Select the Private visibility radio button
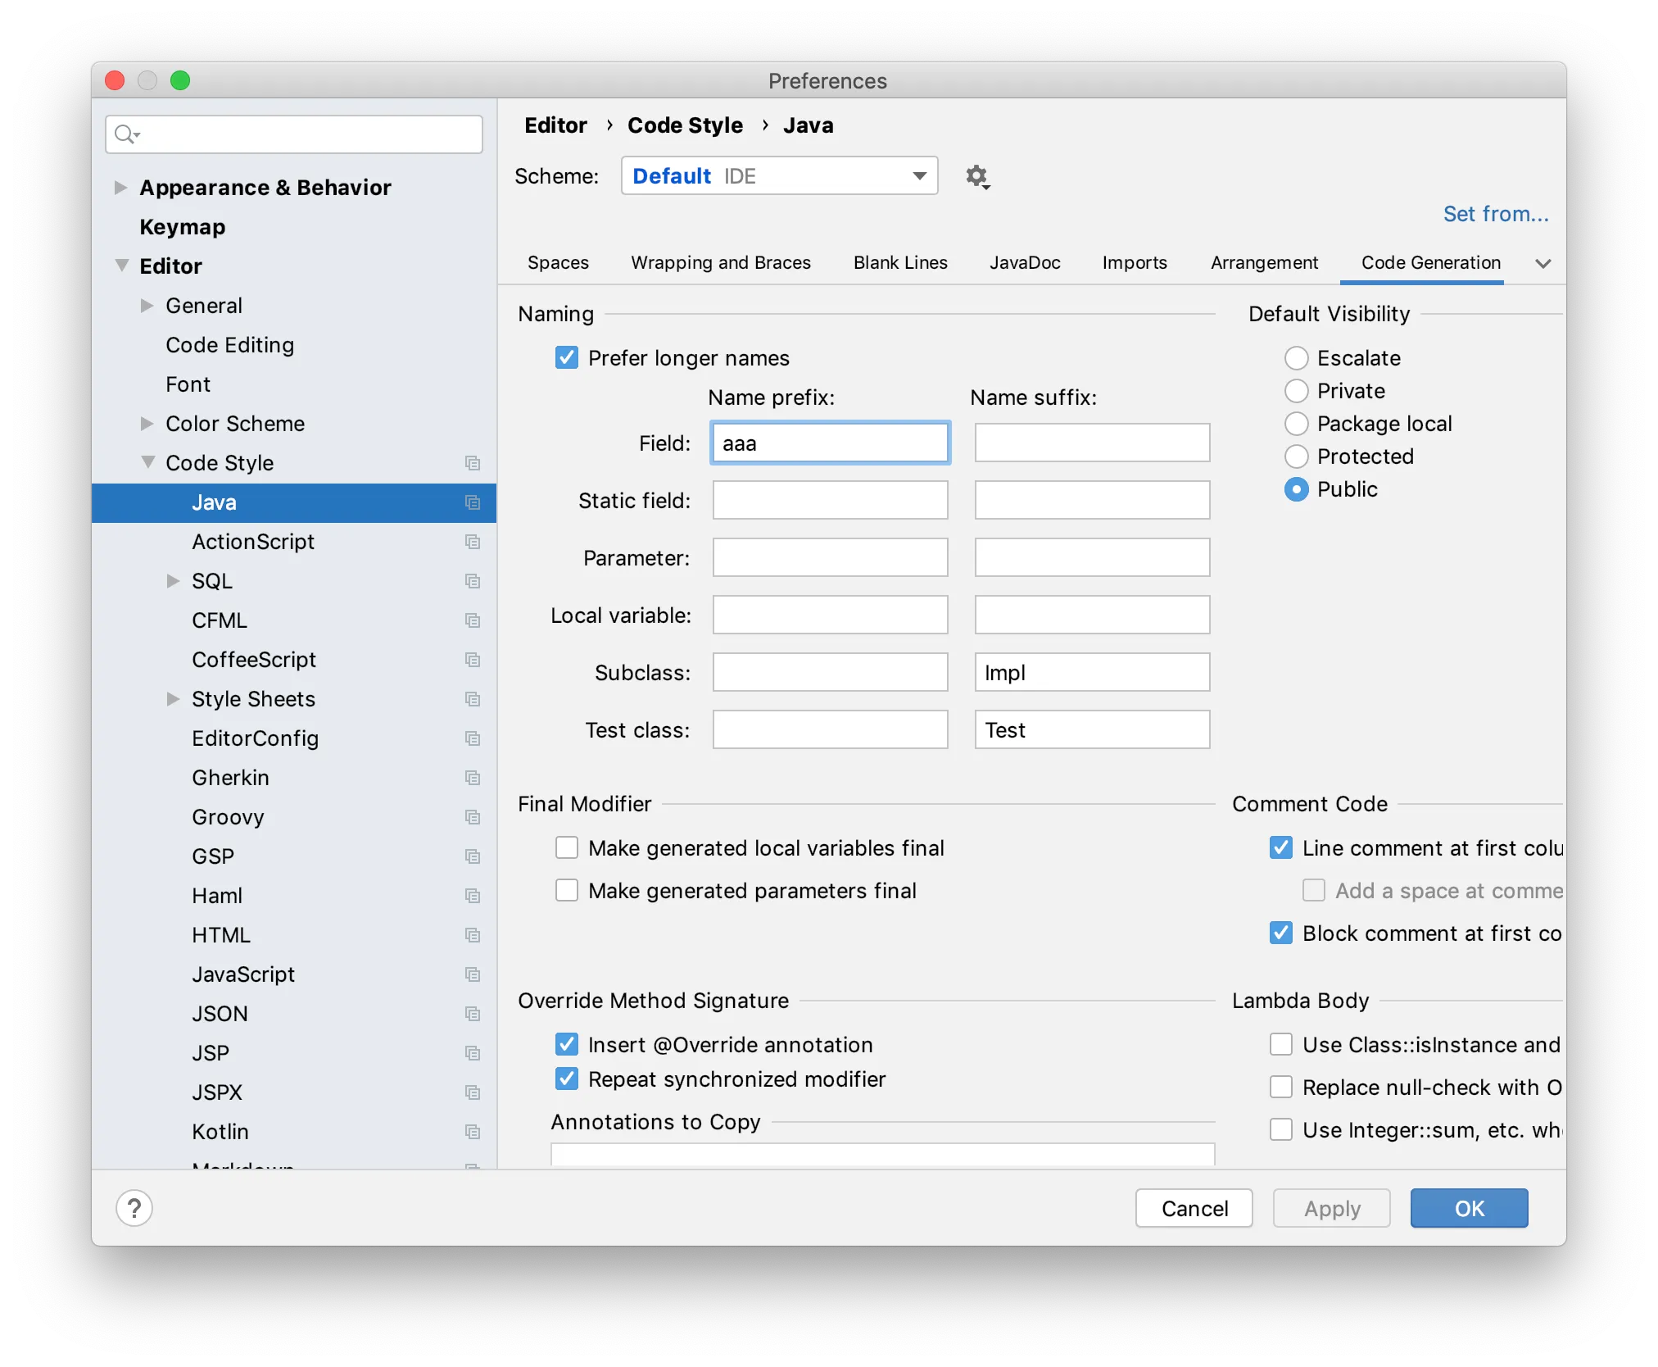This screenshot has height=1367, width=1658. pyautogui.click(x=1296, y=391)
